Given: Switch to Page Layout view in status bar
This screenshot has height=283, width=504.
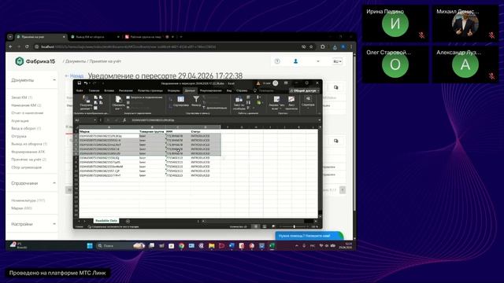Looking at the screenshot, I should [x=265, y=226].
